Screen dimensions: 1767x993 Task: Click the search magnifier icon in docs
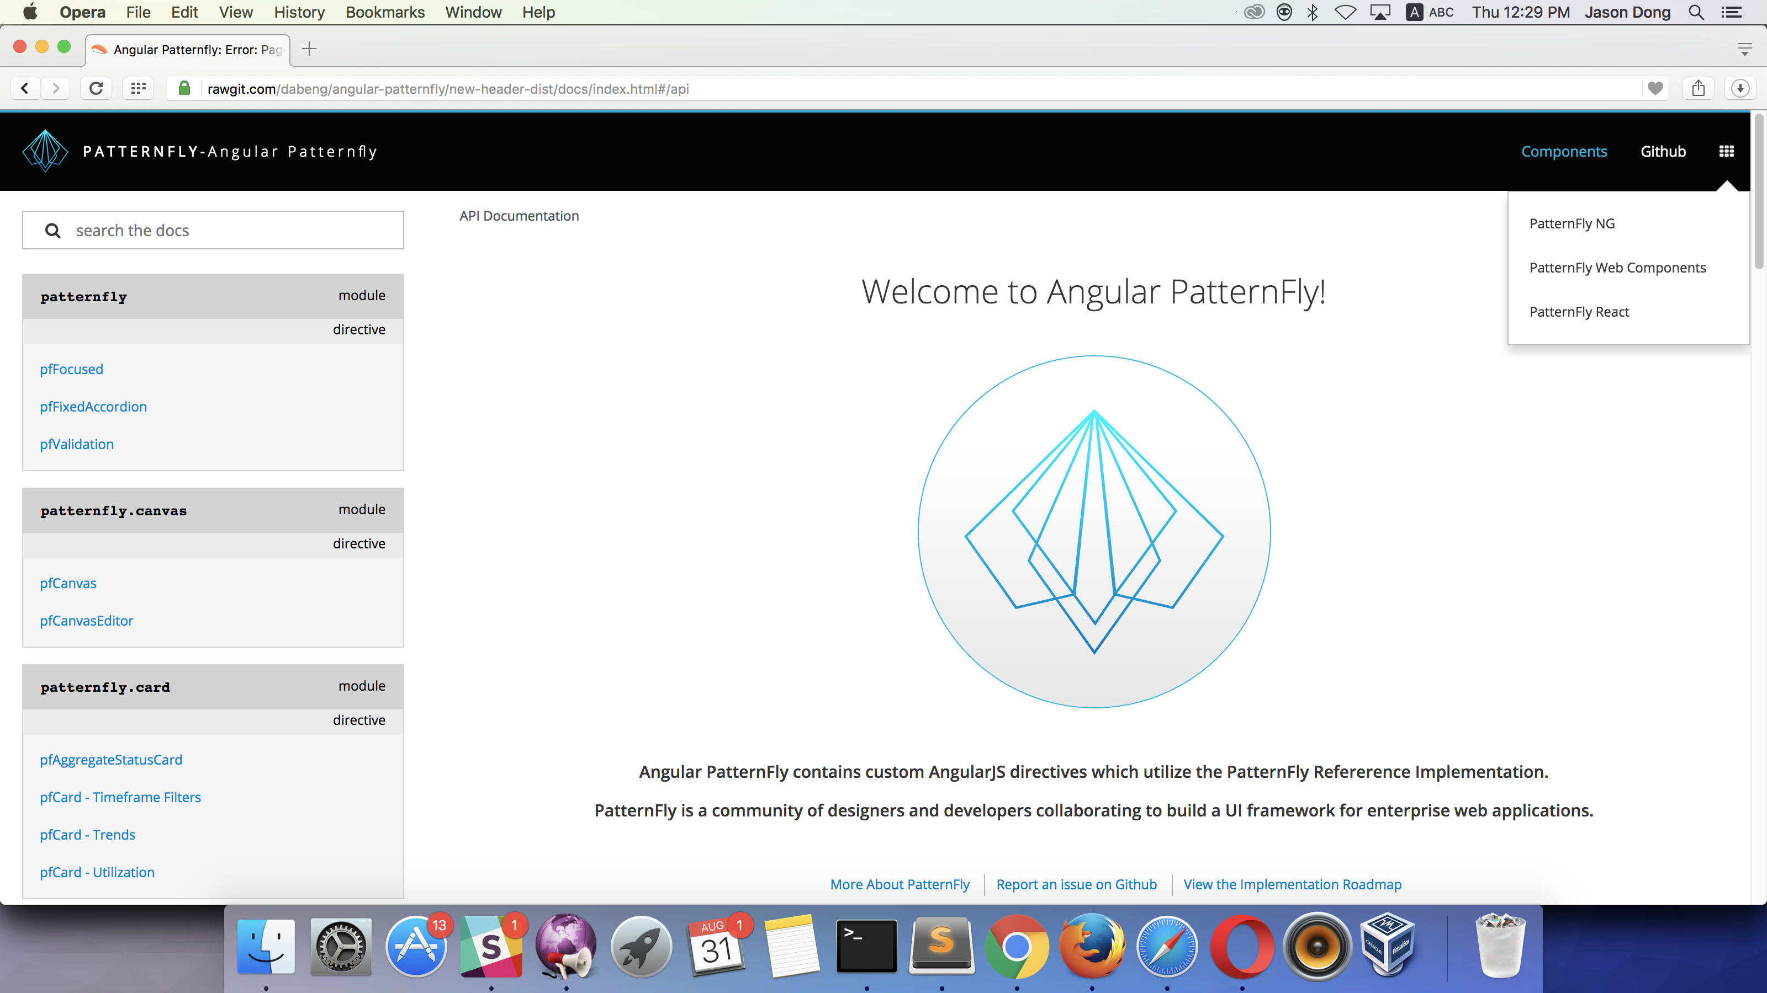point(53,231)
